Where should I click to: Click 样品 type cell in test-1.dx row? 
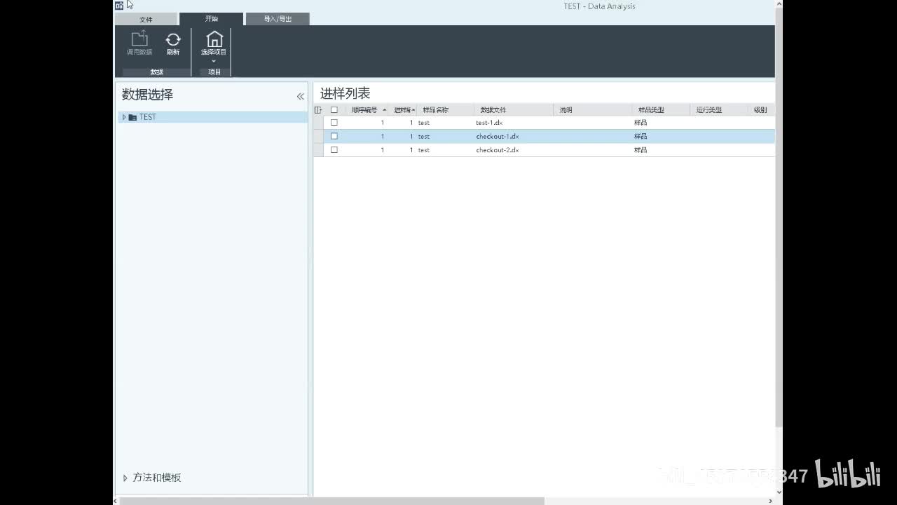pos(641,123)
